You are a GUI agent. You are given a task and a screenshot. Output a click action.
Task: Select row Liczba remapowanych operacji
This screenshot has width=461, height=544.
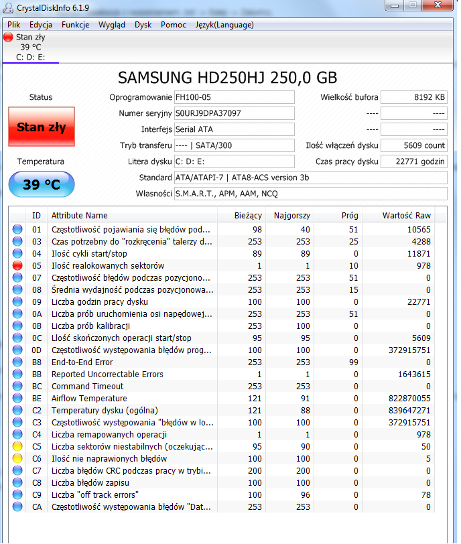click(222, 434)
